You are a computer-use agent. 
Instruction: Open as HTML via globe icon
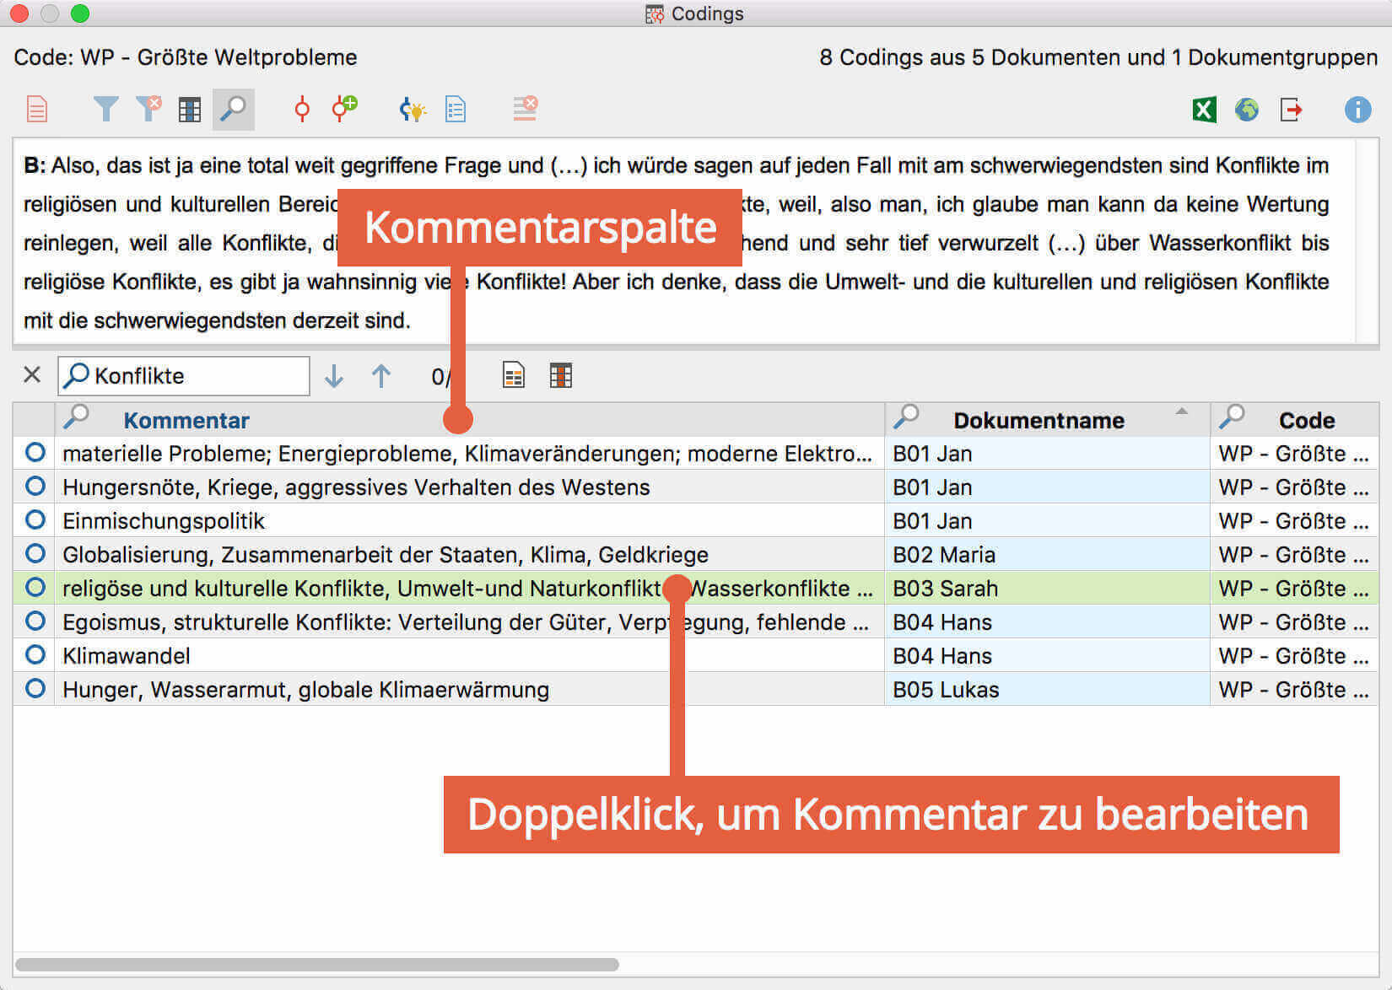(1247, 110)
